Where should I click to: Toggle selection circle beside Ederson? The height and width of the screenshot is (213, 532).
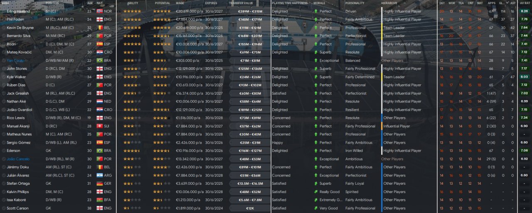click(x=4, y=151)
